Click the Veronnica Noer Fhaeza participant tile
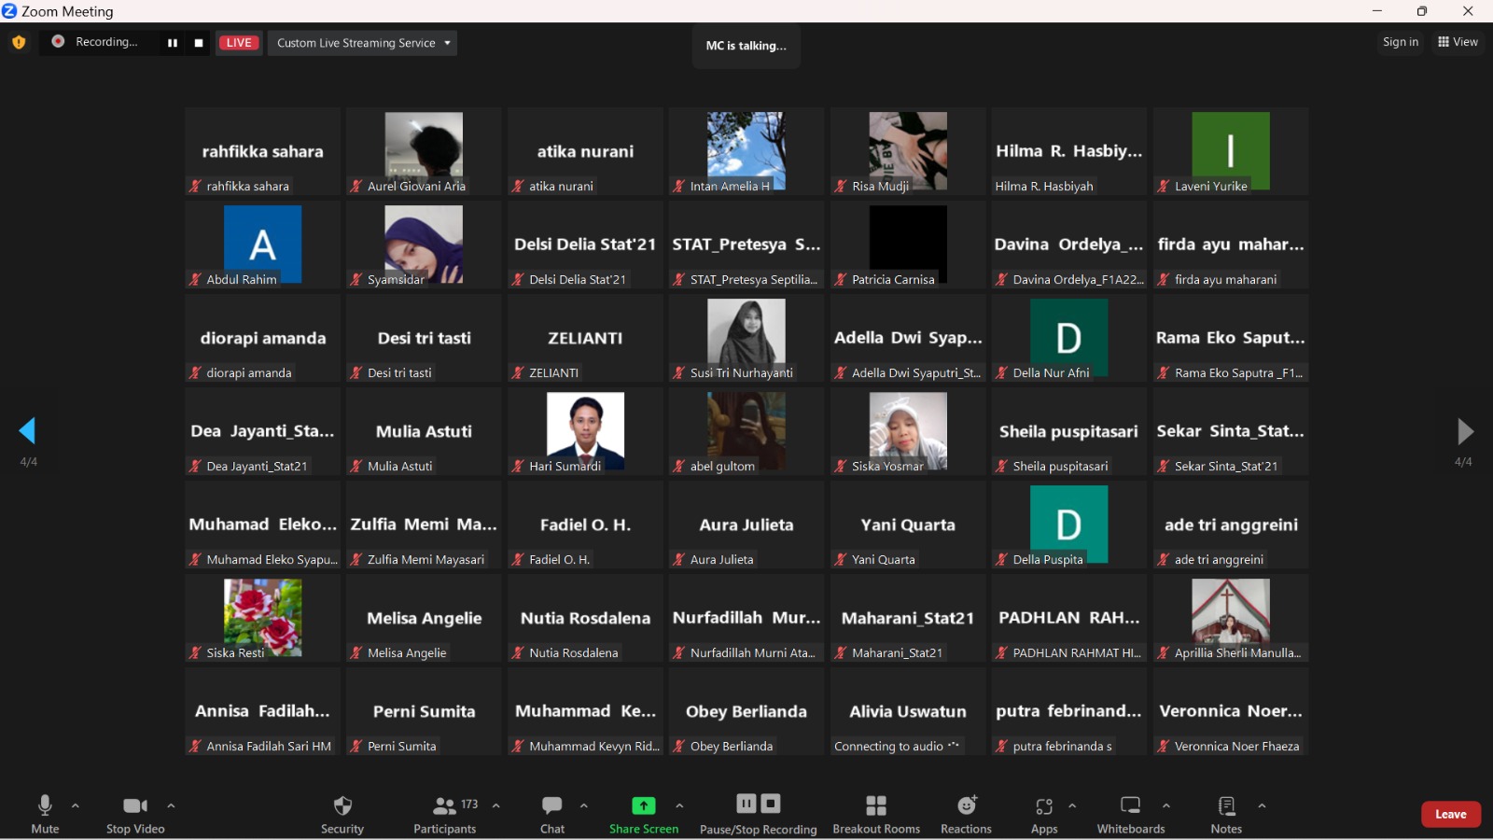Screen dimensions: 1493x840 coord(1231,711)
